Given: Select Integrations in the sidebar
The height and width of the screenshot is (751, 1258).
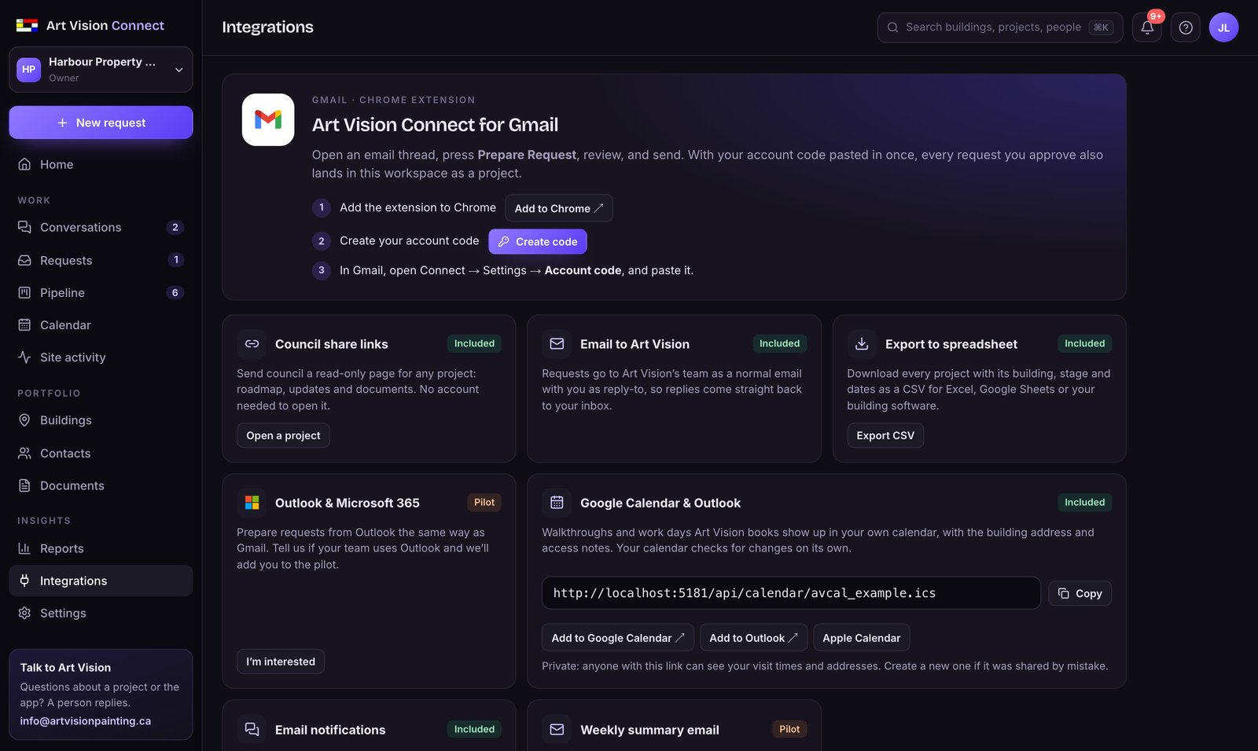Looking at the screenshot, I should [x=101, y=581].
